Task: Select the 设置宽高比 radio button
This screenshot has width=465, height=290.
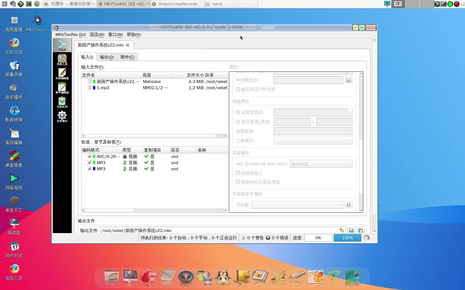Action: [238, 112]
